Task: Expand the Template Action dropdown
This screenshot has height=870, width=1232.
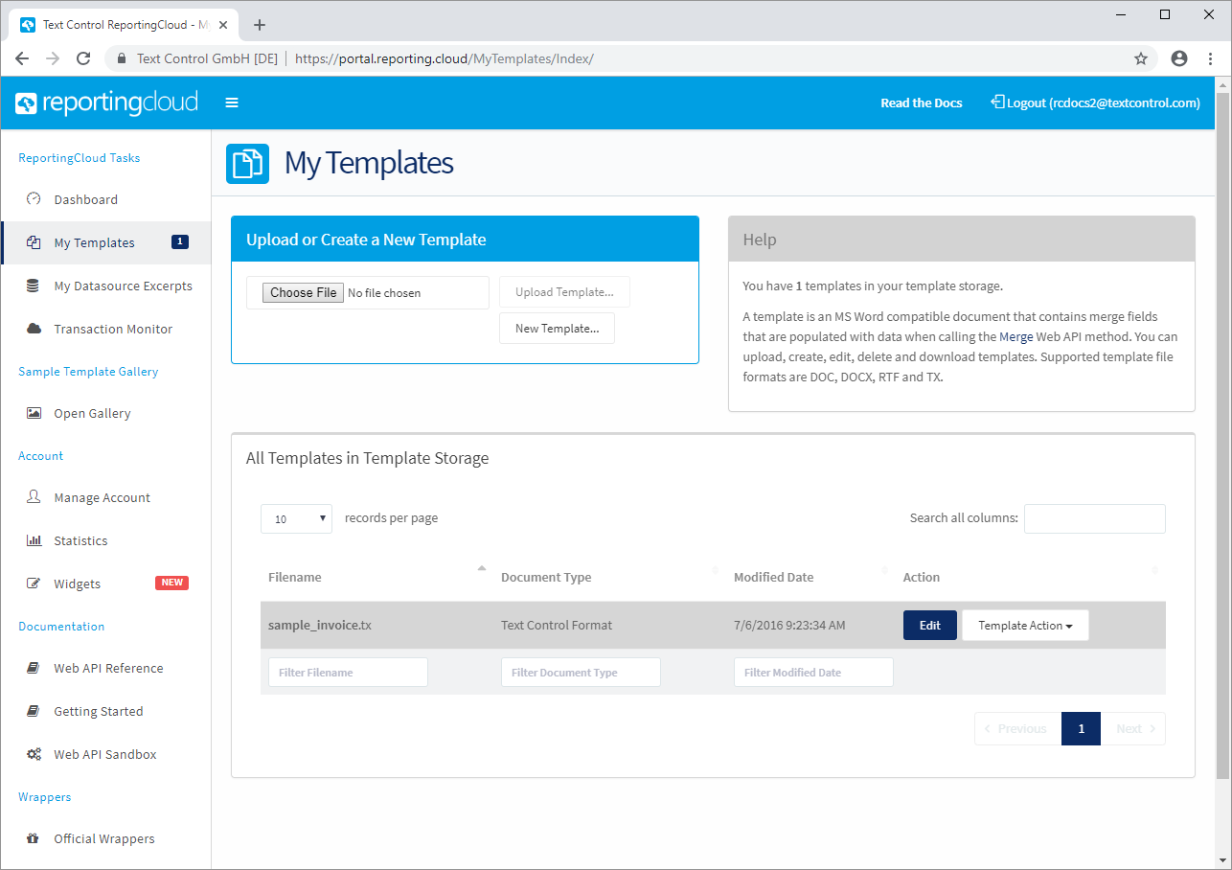Action: (1025, 626)
